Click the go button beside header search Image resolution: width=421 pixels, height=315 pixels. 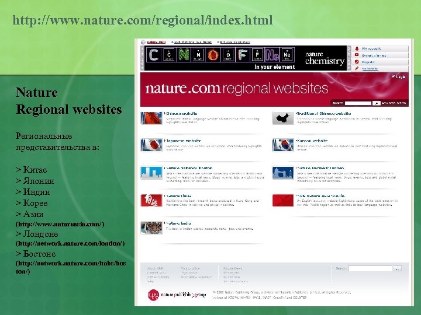377,103
